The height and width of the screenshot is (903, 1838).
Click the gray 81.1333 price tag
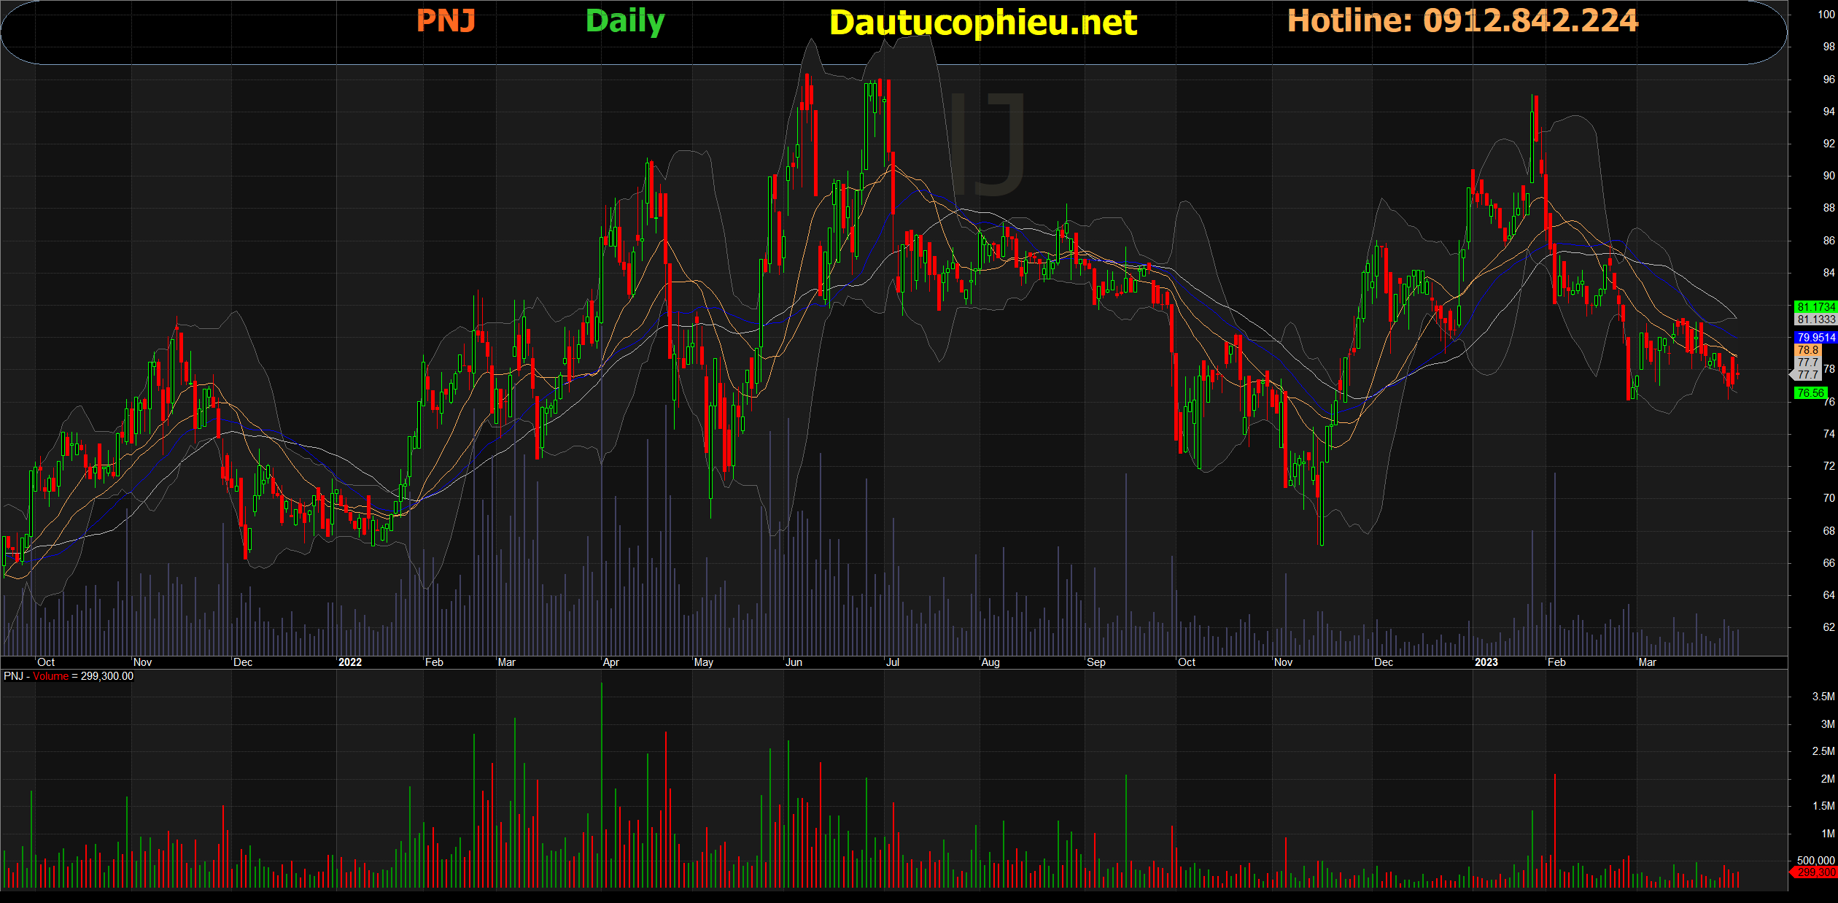point(1815,319)
